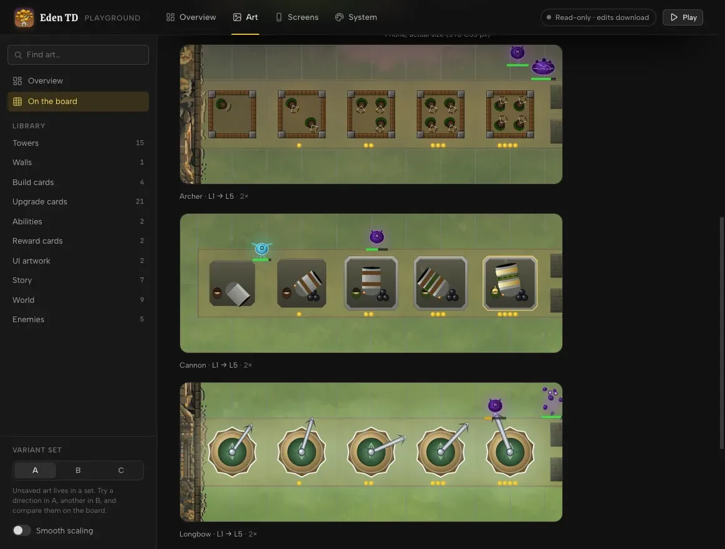
Task: Select variant set A
Action: [x=35, y=470]
